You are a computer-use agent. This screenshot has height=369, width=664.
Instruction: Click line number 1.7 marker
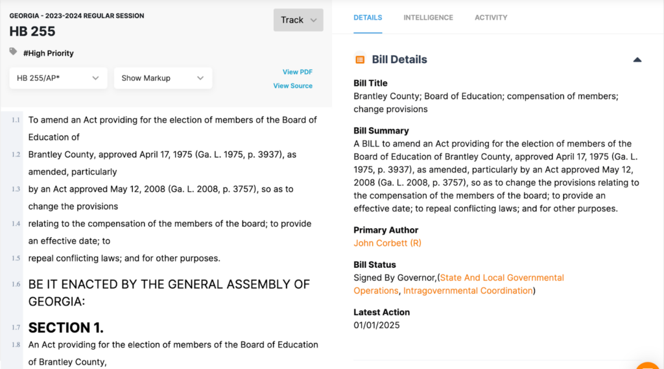[16, 327]
